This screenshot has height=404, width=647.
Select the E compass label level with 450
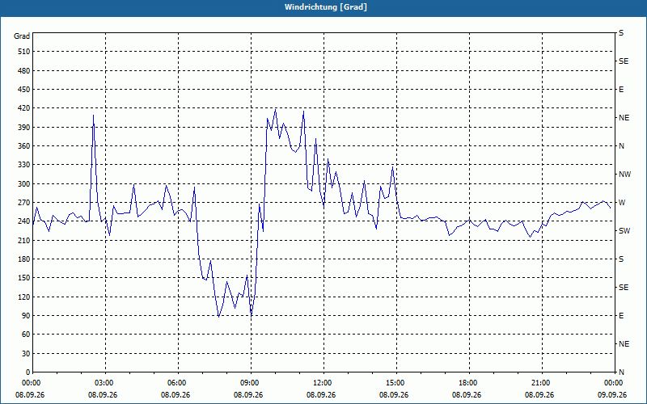click(621, 90)
